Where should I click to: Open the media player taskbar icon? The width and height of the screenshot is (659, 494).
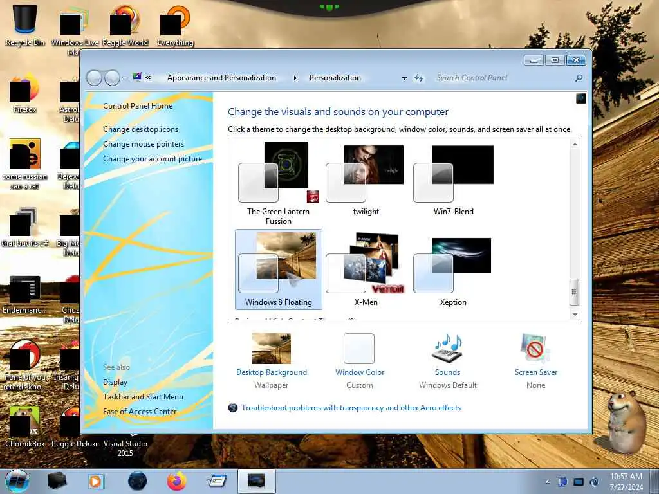[95, 481]
